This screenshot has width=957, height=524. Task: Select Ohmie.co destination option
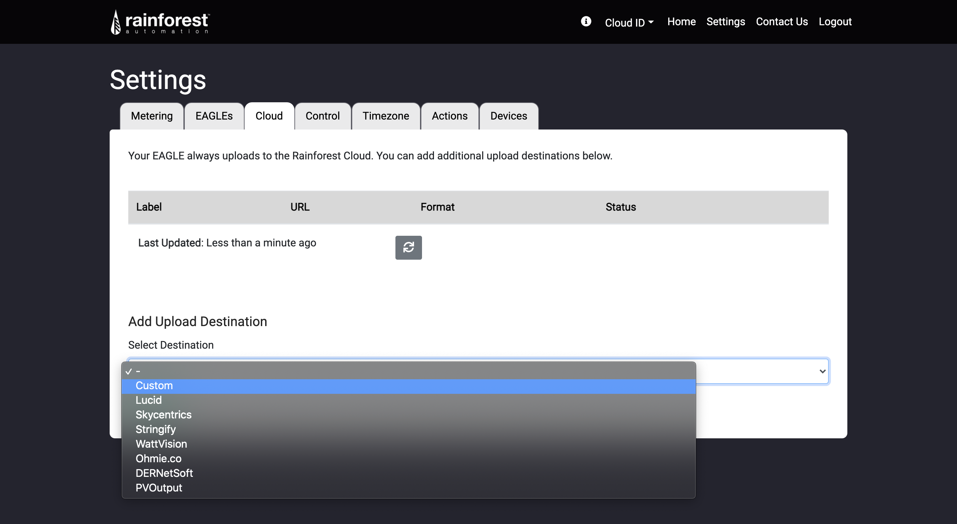(x=158, y=458)
